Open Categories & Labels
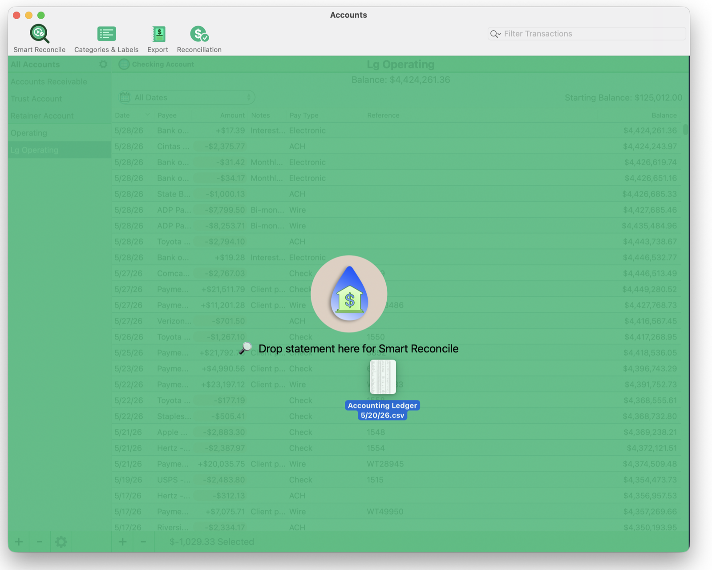The height and width of the screenshot is (570, 712). coord(106,38)
